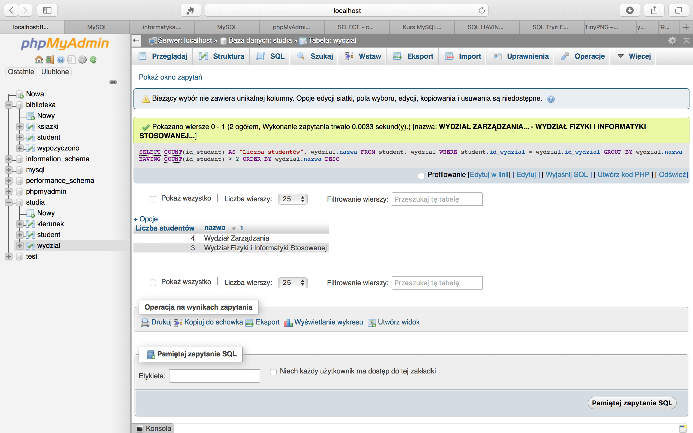Click Pamiętaj zapytanie SQL button

click(x=632, y=403)
